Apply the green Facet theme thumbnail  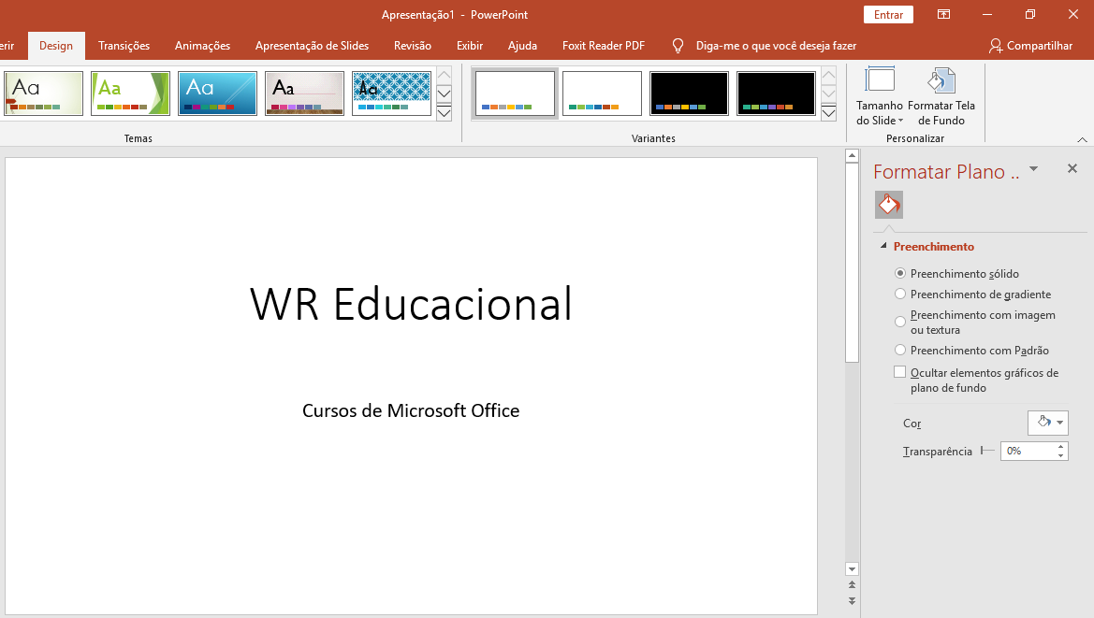point(130,93)
